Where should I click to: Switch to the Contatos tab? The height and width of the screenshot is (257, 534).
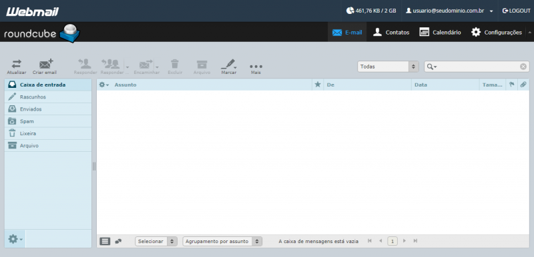(x=391, y=32)
